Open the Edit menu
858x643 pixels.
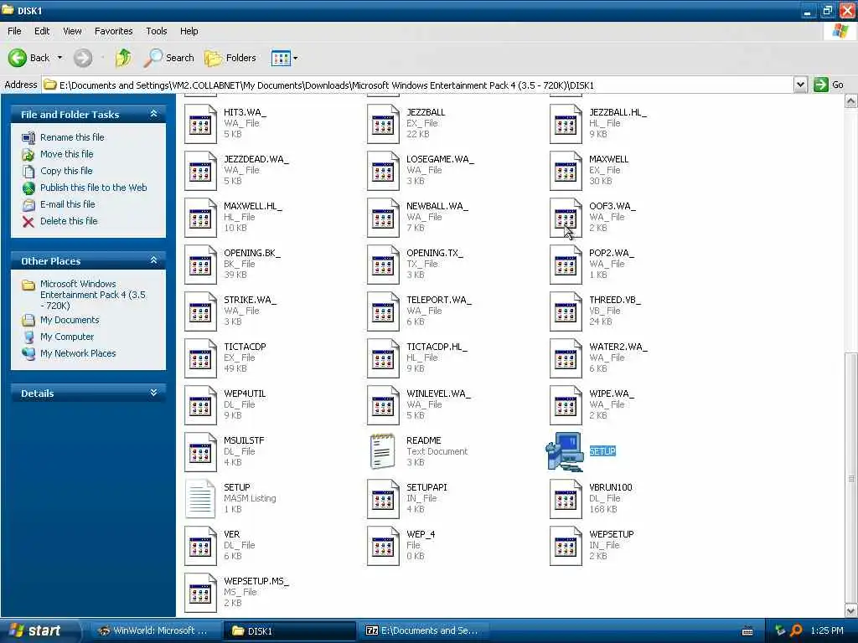pos(42,31)
